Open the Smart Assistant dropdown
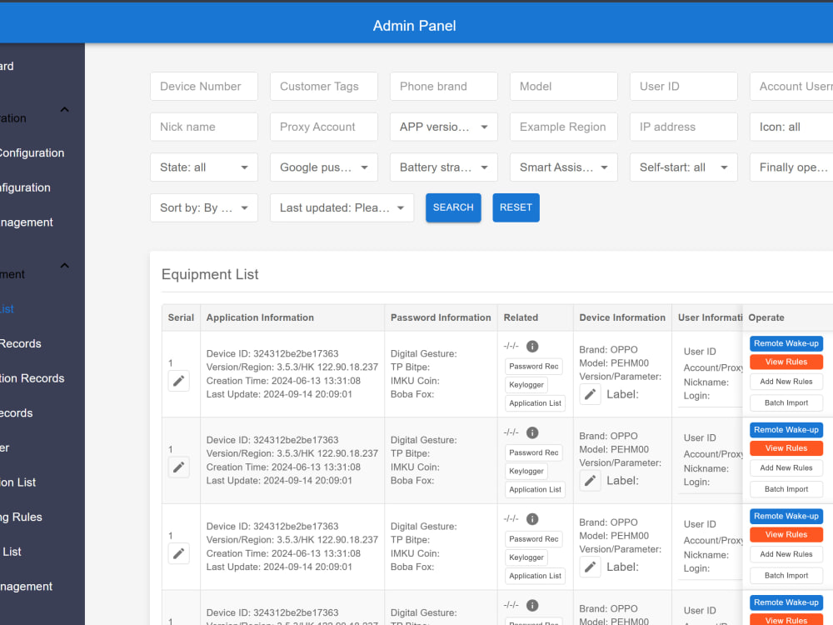Image resolution: width=833 pixels, height=625 pixels. point(564,167)
